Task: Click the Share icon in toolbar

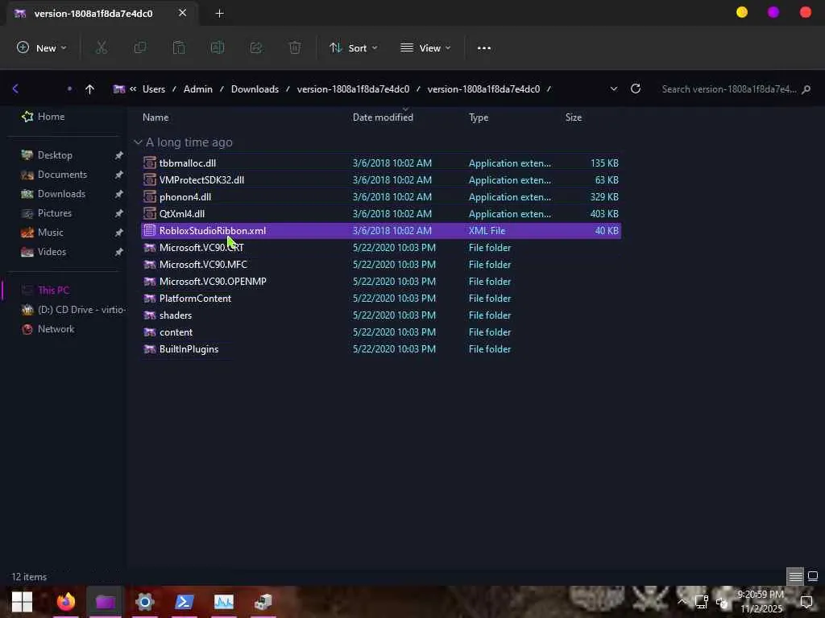Action: [x=256, y=47]
